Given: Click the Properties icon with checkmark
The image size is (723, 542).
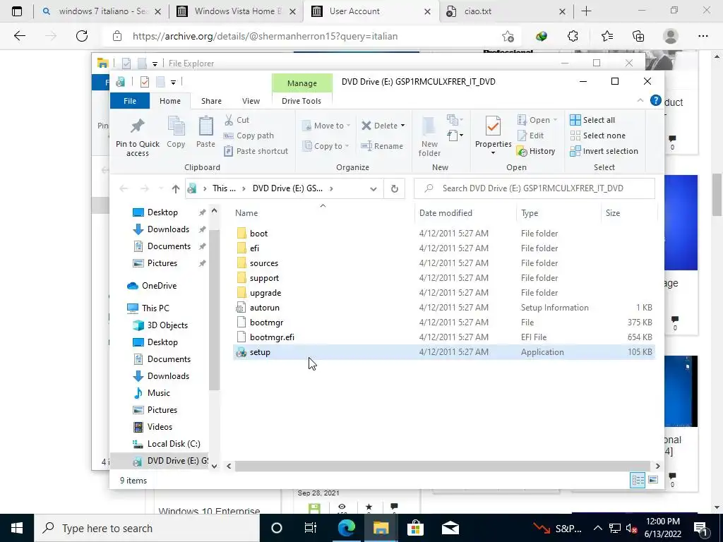Looking at the screenshot, I should (x=493, y=126).
